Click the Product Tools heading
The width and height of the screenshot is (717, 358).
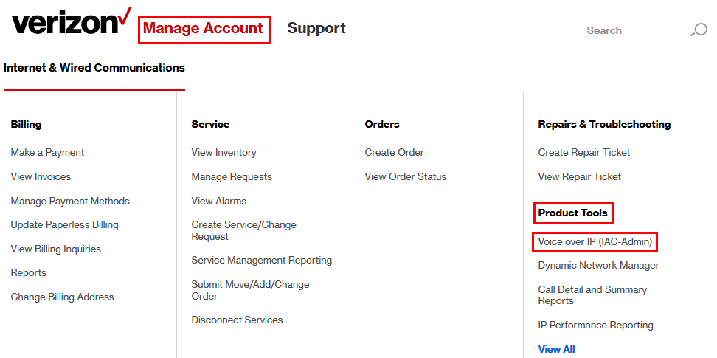(x=572, y=213)
